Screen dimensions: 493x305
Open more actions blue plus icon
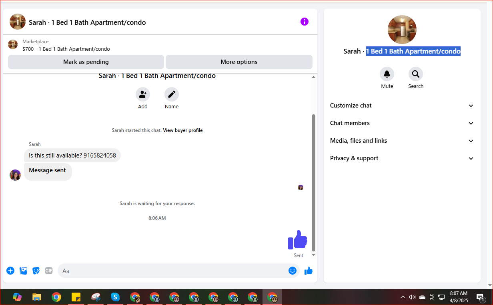[10, 271]
